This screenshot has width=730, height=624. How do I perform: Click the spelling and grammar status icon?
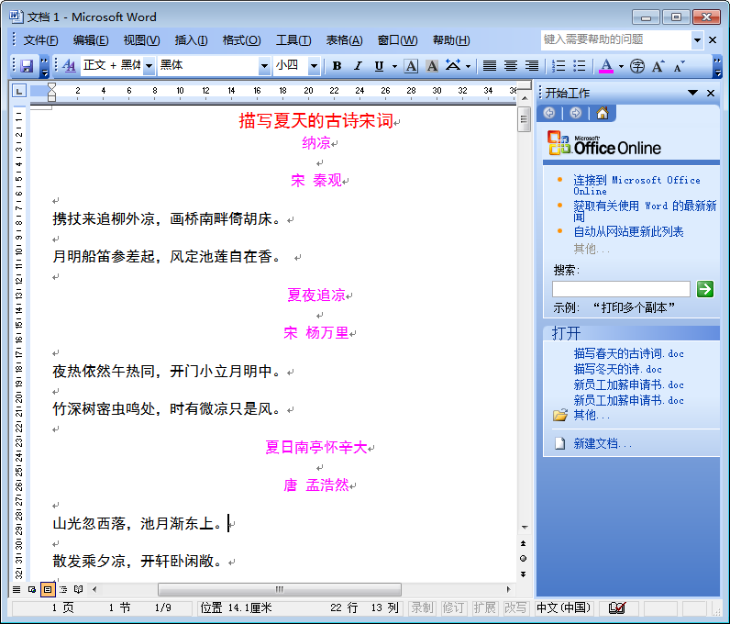(617, 607)
